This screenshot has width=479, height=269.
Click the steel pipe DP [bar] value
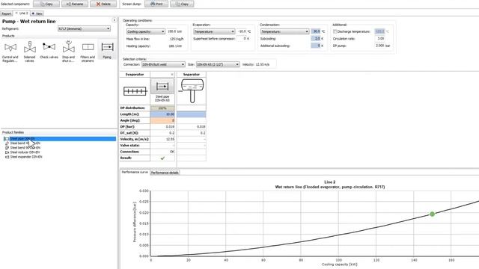[162, 127]
